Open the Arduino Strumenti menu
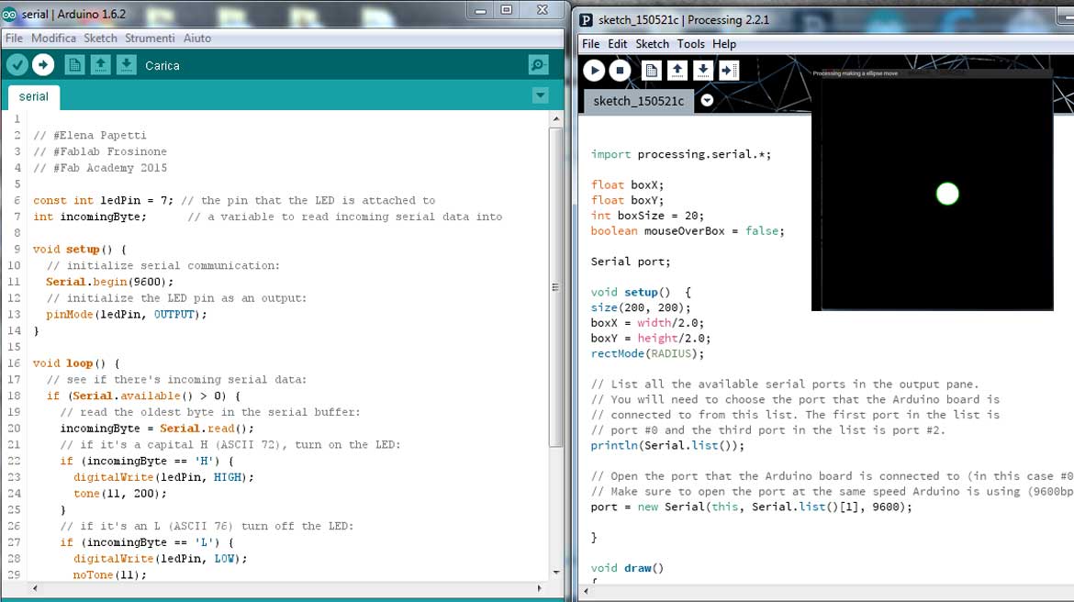The width and height of the screenshot is (1074, 602). pyautogui.click(x=150, y=39)
